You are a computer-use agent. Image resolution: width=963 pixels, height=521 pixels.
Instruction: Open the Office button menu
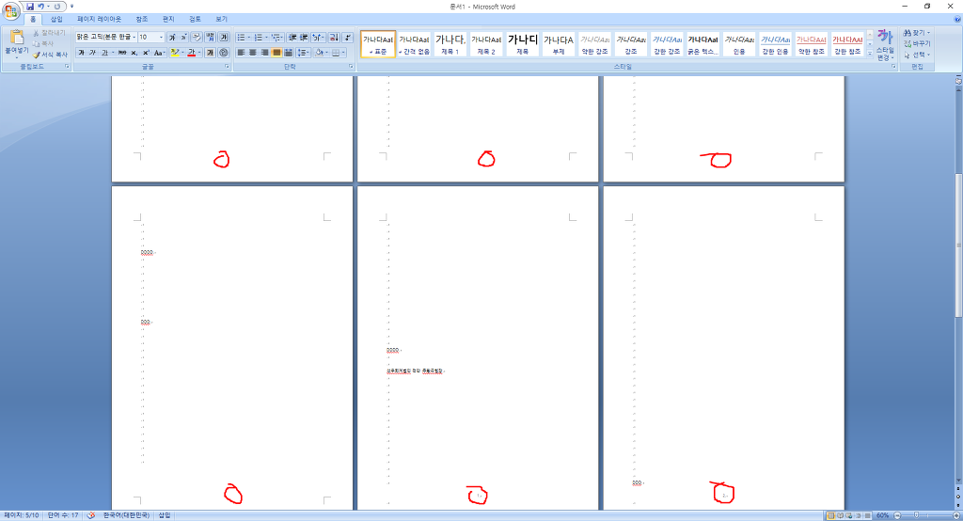coord(11,10)
